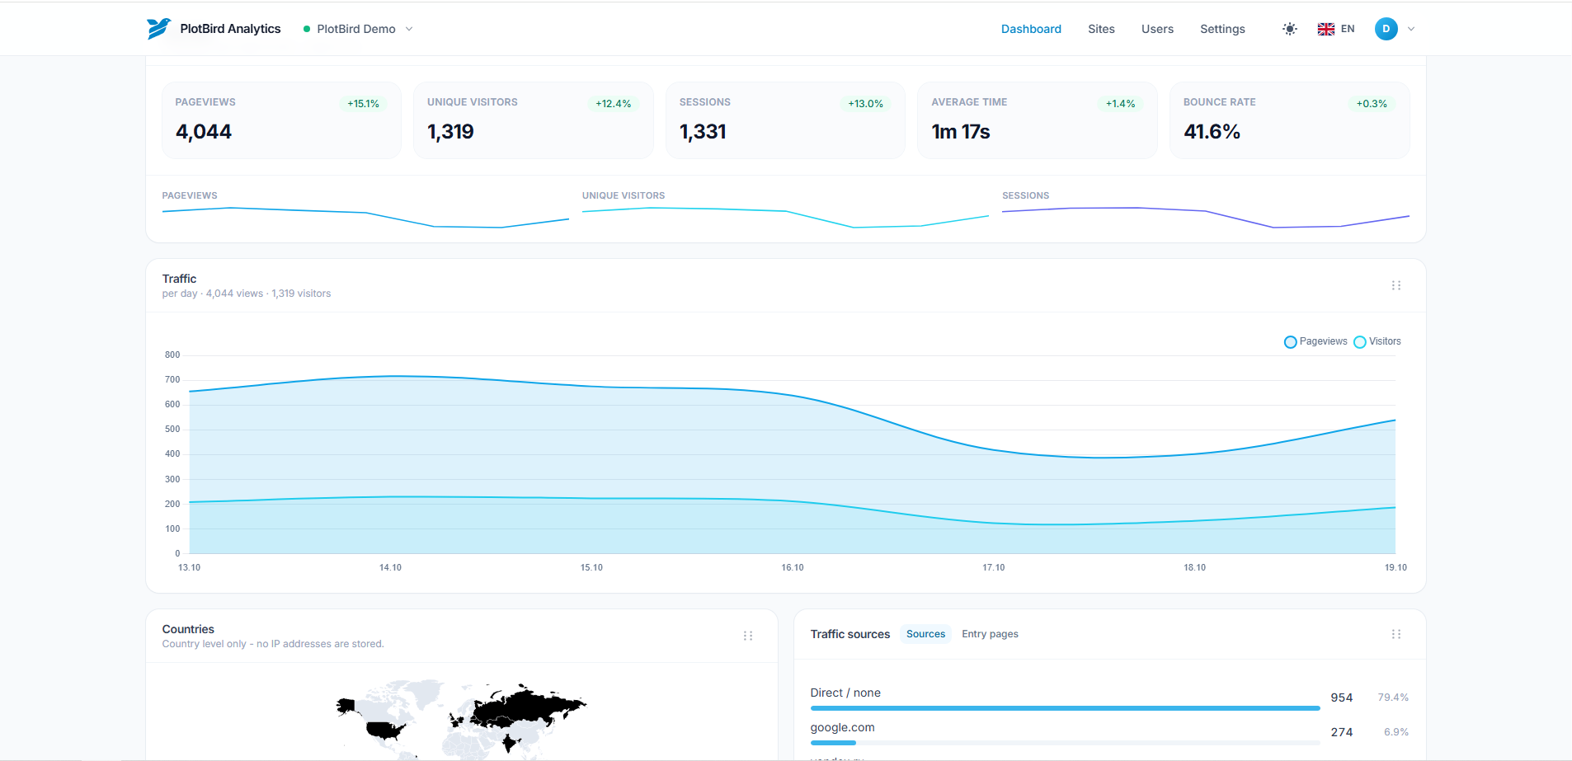Screen dimensions: 1572x761
Task: Click the Unique Visitors 1,319 card
Action: click(534, 120)
